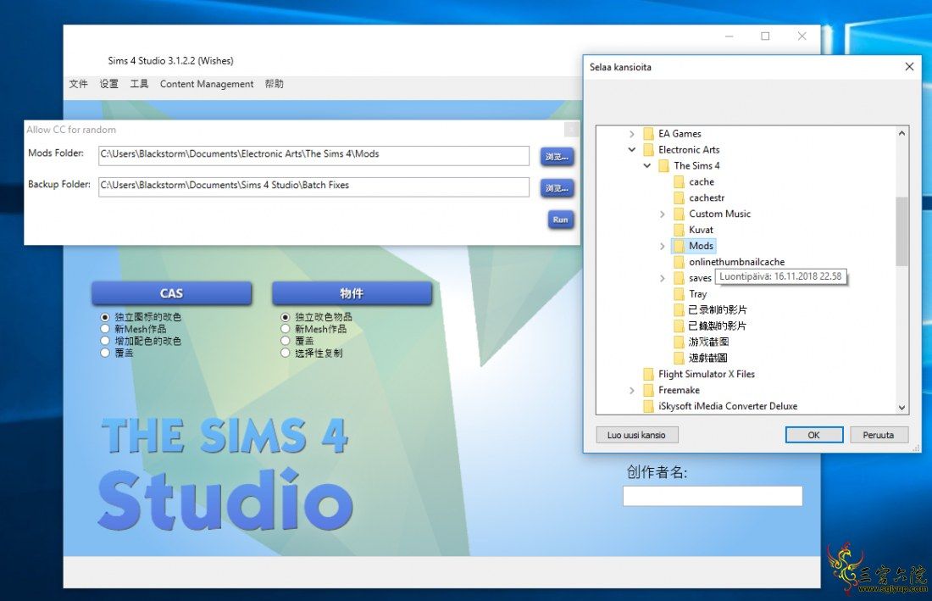Open the 设置 menu
932x601 pixels.
(108, 84)
